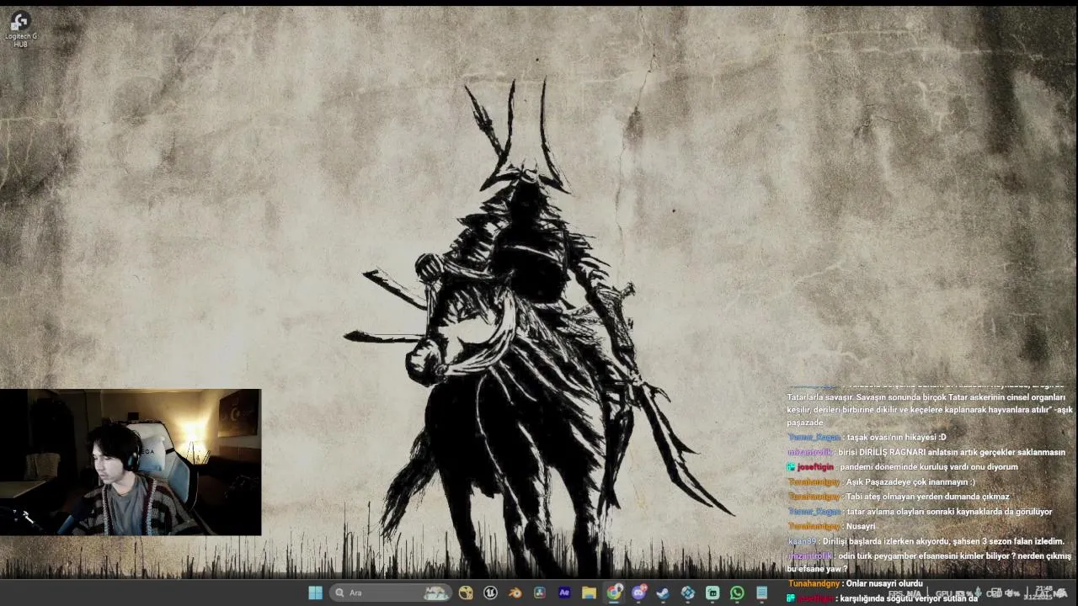Launch Unreal Engine from the taskbar
1078x606 pixels.
point(490,593)
